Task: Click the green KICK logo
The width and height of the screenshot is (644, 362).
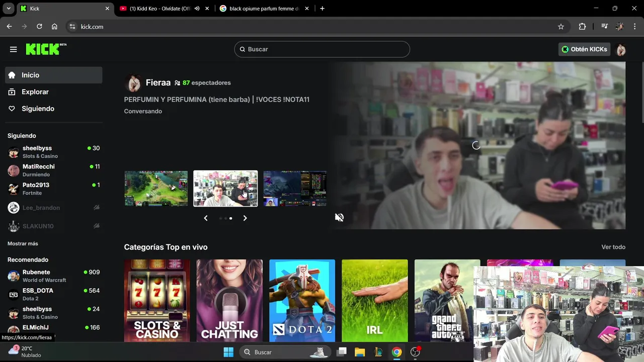Action: click(x=46, y=49)
